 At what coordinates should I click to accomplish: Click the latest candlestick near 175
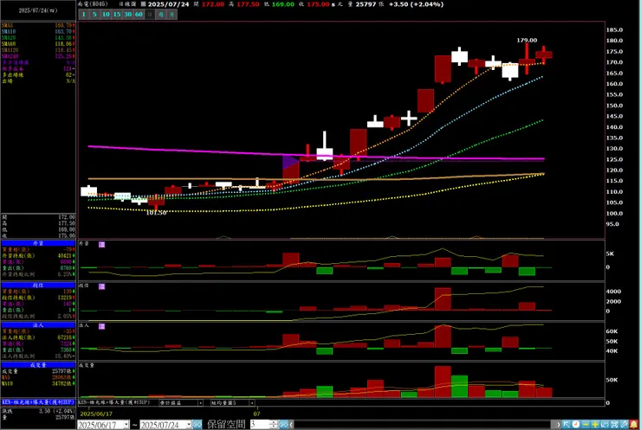(x=544, y=55)
